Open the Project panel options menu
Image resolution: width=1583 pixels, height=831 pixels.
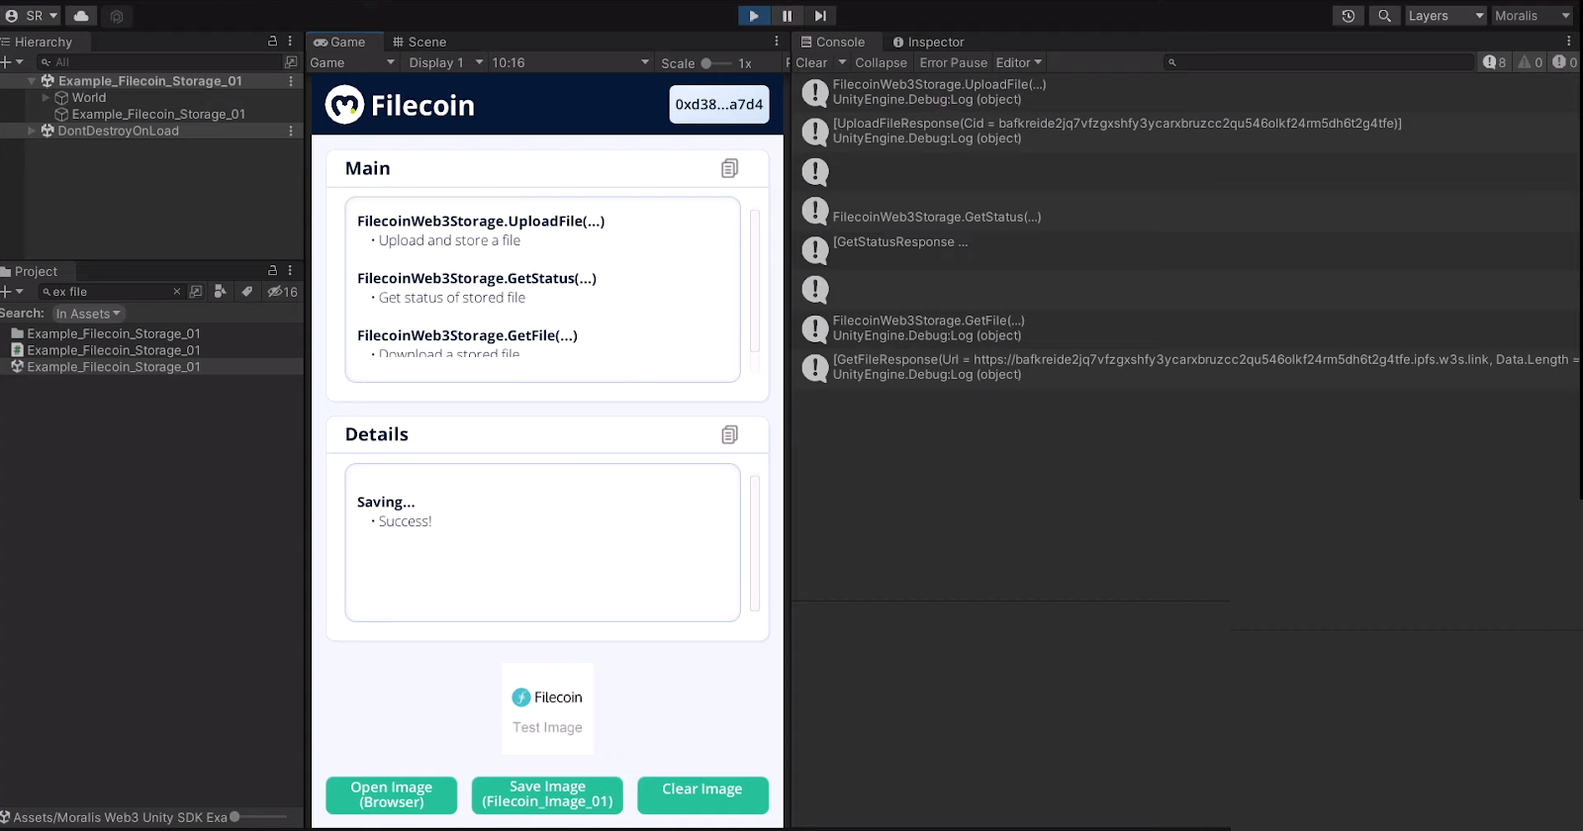pos(290,270)
